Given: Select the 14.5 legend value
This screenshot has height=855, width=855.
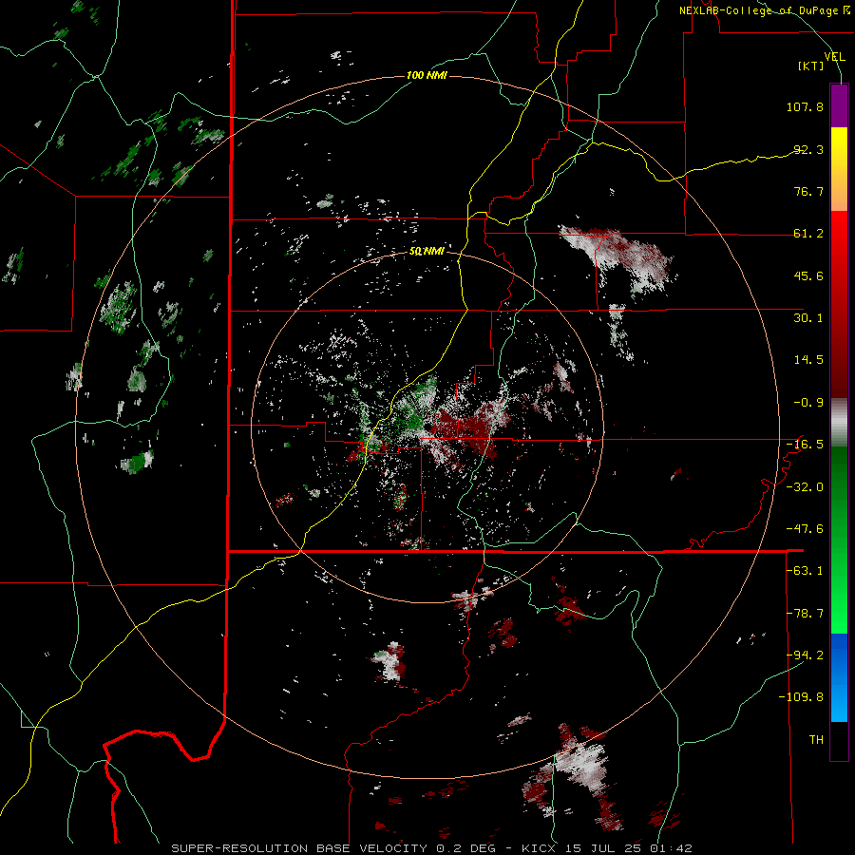Looking at the screenshot, I should (x=808, y=360).
